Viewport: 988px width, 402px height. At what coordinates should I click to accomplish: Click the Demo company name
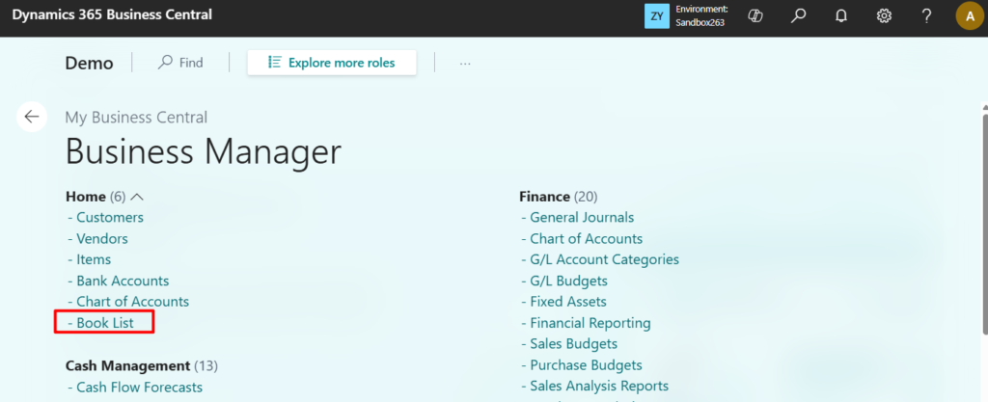pyautogui.click(x=89, y=63)
